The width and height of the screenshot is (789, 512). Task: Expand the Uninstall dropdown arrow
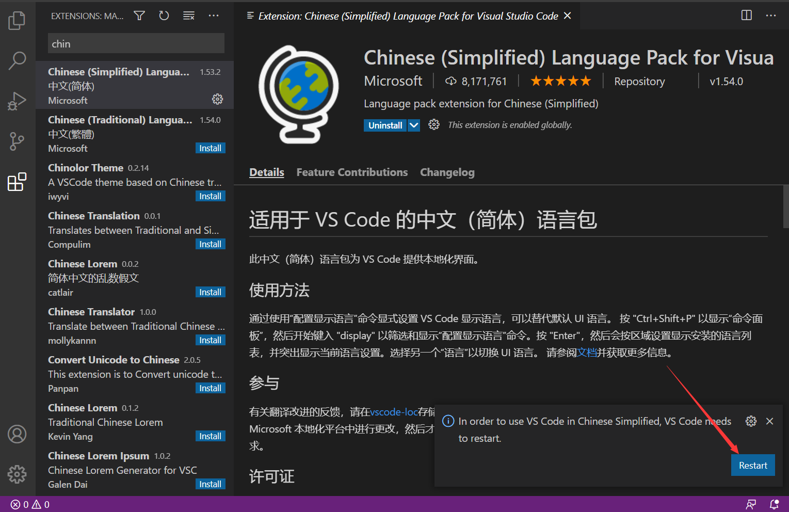414,125
